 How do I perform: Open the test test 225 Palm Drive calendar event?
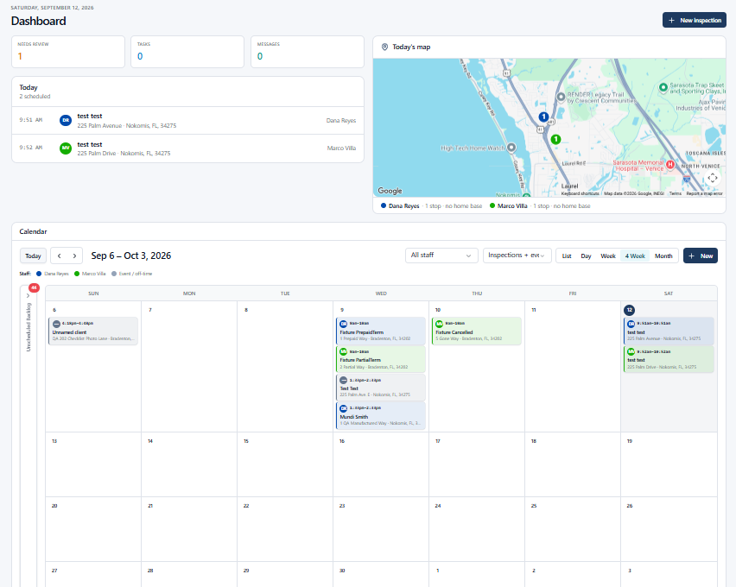coord(669,359)
